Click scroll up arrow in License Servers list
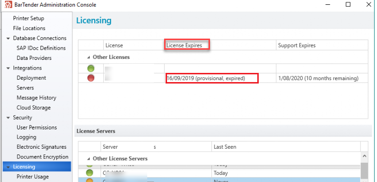This screenshot has height=182, width=377. click(x=364, y=156)
